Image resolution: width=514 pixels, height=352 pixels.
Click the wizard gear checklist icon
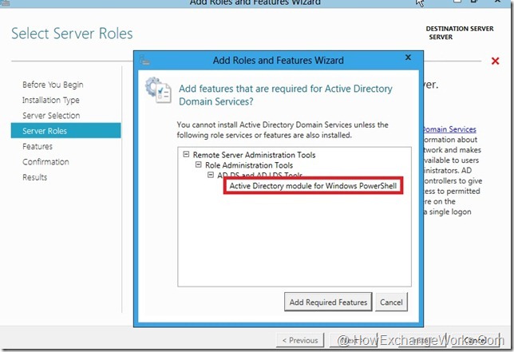point(158,90)
